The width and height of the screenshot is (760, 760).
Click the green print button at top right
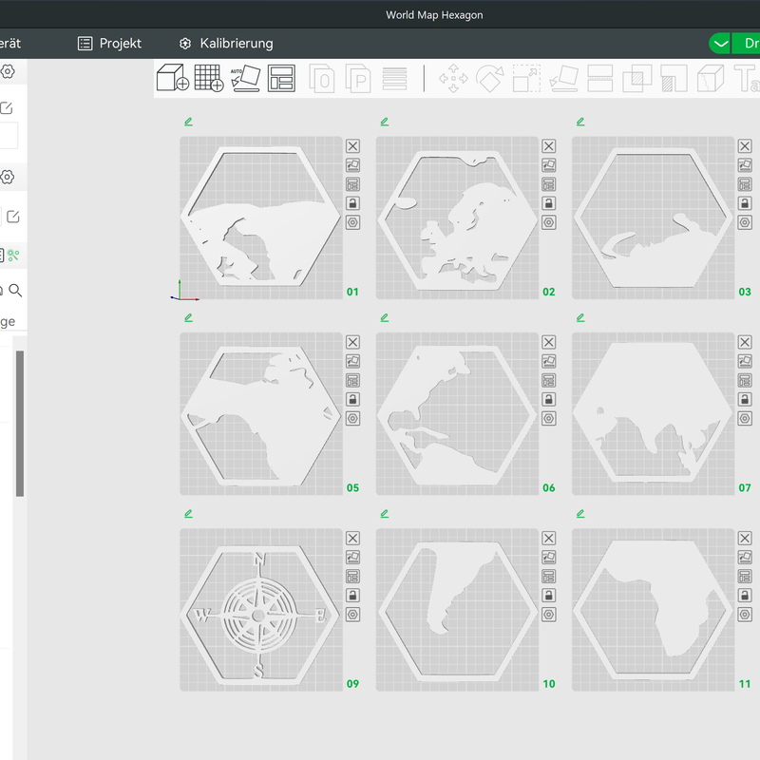coord(747,44)
